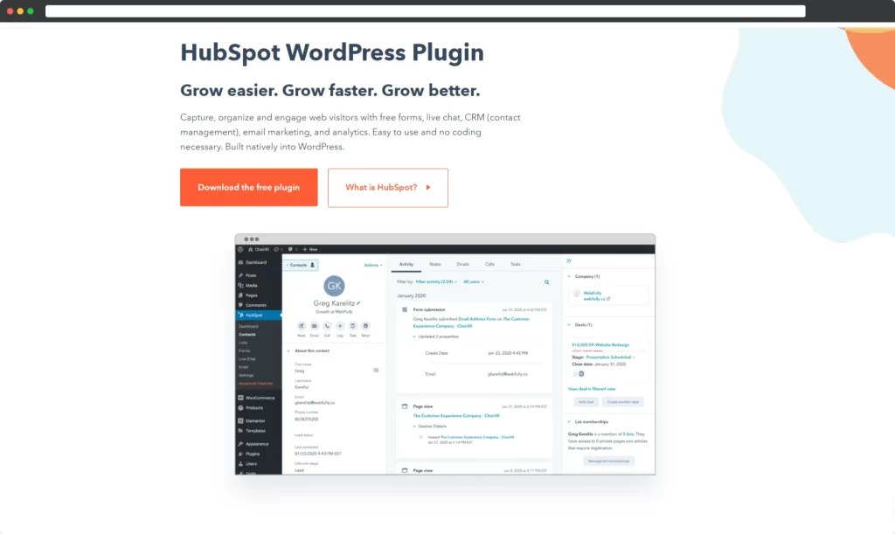
Task: Click the play arrow in What is HubSpot button
Action: click(428, 187)
